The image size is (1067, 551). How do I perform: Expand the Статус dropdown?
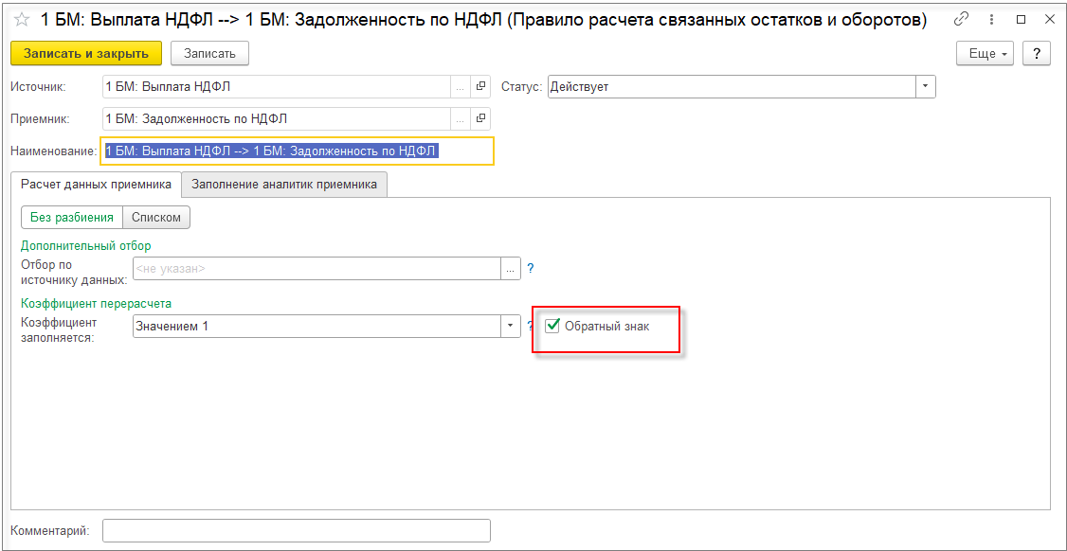click(x=925, y=87)
